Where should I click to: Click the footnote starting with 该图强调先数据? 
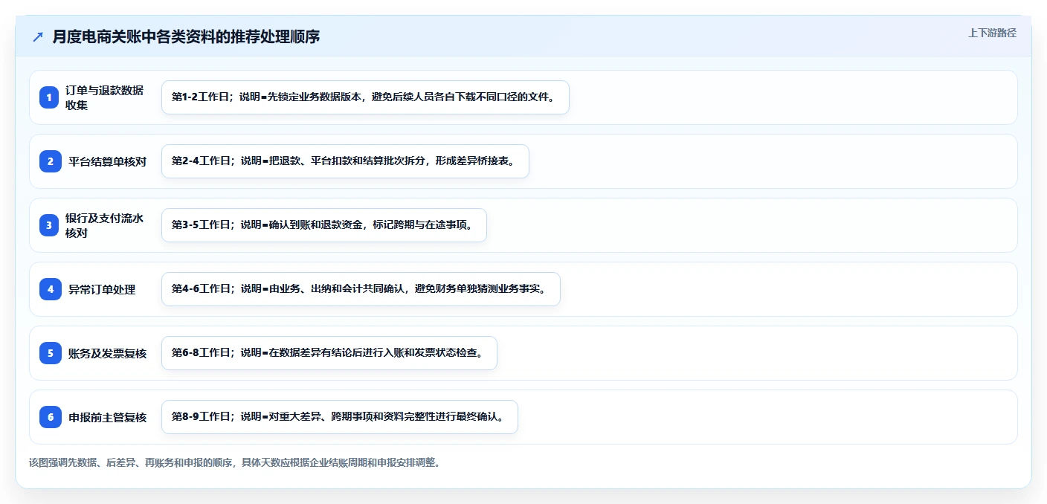(x=235, y=462)
